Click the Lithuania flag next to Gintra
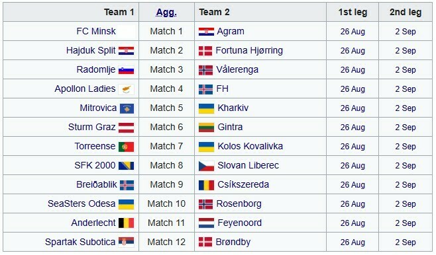This screenshot has height=255, width=436. coord(206,127)
